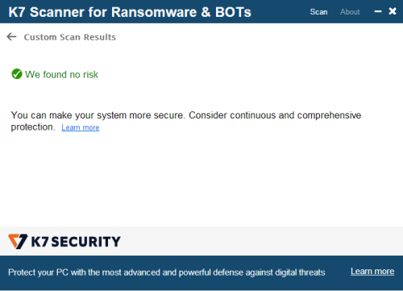The width and height of the screenshot is (403, 291).
Task: Click the grey strip beside K7 SECURITY logo
Action: pyautogui.click(x=260, y=241)
